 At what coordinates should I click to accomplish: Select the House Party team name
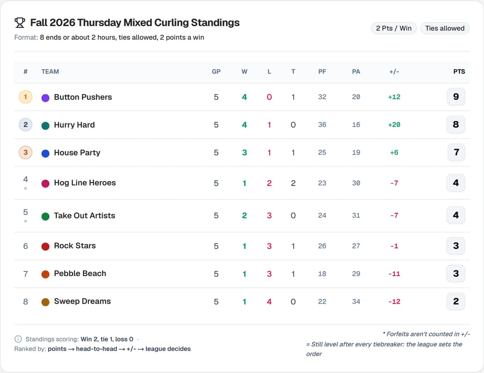[x=77, y=153]
